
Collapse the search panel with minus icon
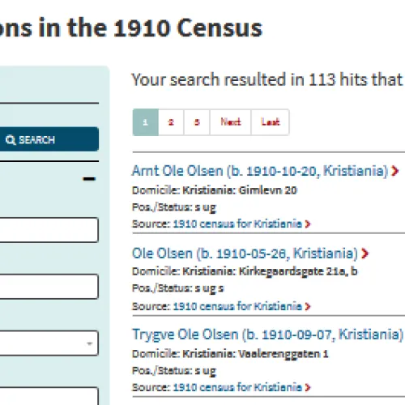pos(89,179)
